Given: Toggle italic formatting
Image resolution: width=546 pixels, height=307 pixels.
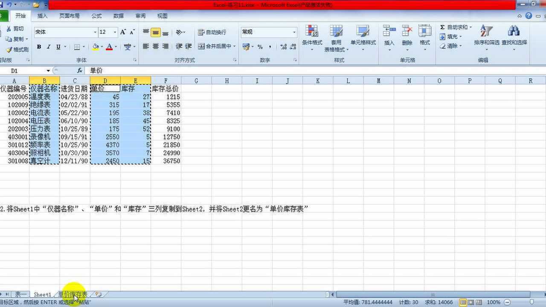Looking at the screenshot, I should 49,47.
